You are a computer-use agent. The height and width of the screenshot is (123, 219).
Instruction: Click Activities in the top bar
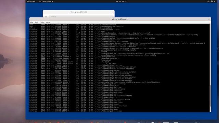31,1
